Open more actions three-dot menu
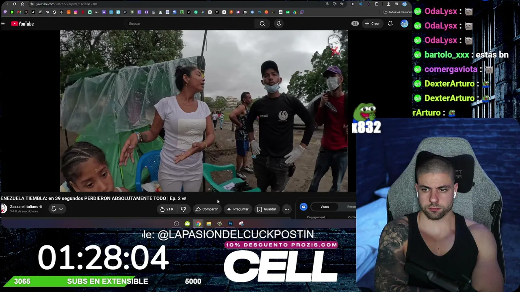This screenshot has height=292, width=520. pos(287,209)
